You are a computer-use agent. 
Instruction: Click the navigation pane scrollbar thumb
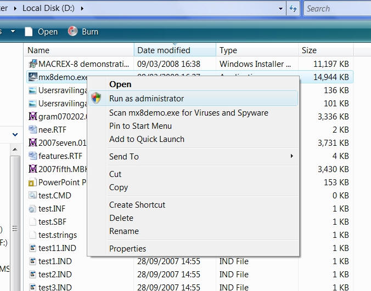pyautogui.click(x=15, y=223)
